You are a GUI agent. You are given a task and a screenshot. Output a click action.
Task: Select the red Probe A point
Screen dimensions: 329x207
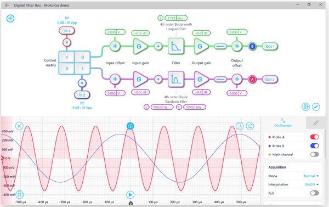[252, 79]
